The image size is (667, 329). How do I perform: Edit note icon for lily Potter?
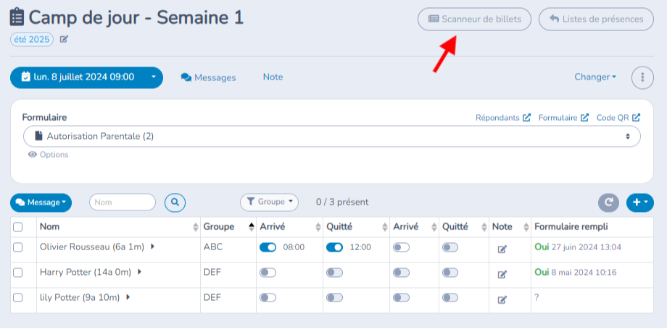(502, 300)
